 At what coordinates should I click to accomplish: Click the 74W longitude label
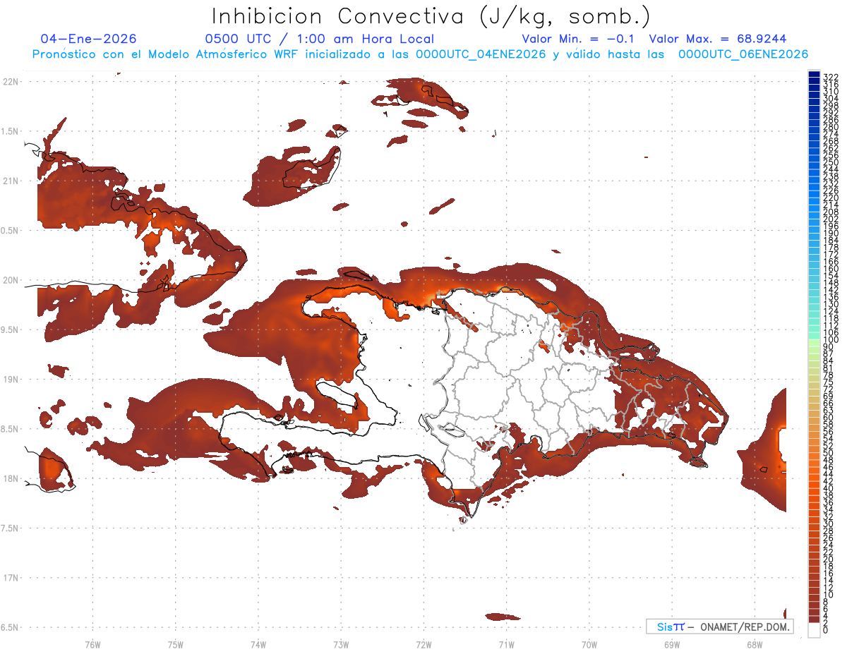(258, 644)
